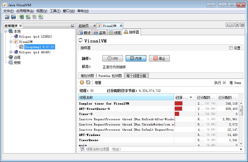Open the 窗口 menu
The image size is (248, 162).
point(69,11)
